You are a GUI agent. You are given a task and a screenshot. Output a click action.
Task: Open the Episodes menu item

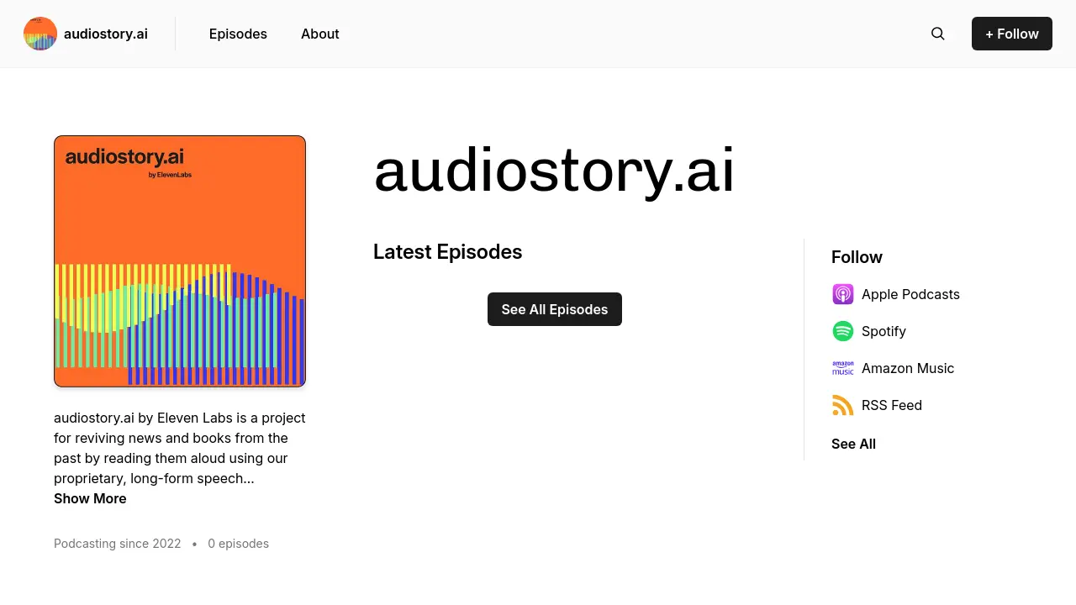point(238,34)
